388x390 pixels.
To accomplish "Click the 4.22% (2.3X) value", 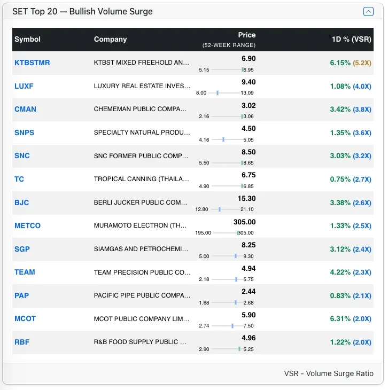I will point(351,272).
